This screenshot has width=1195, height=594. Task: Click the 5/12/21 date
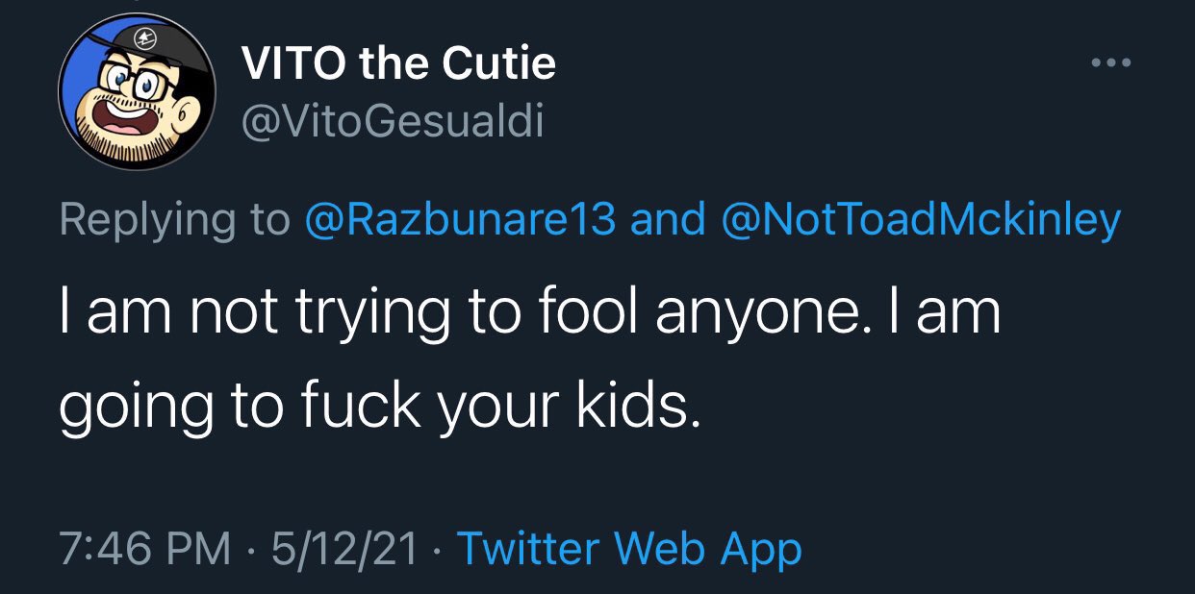344,549
